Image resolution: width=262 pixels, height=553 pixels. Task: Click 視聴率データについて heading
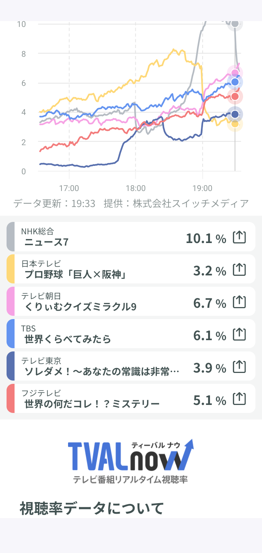(x=92, y=508)
